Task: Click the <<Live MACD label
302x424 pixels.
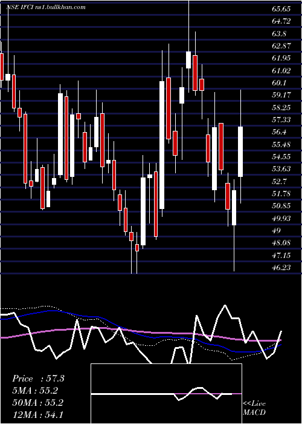Action: pos(254,408)
